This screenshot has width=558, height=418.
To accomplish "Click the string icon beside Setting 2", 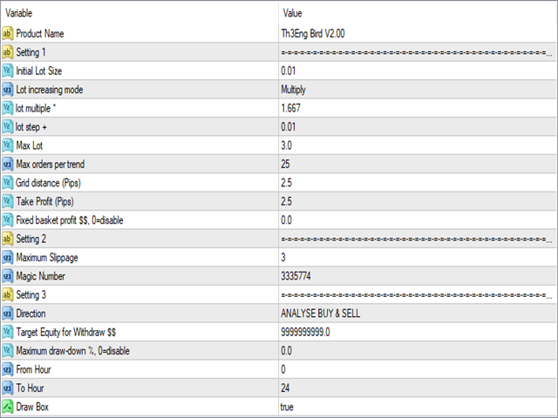I will (8, 239).
